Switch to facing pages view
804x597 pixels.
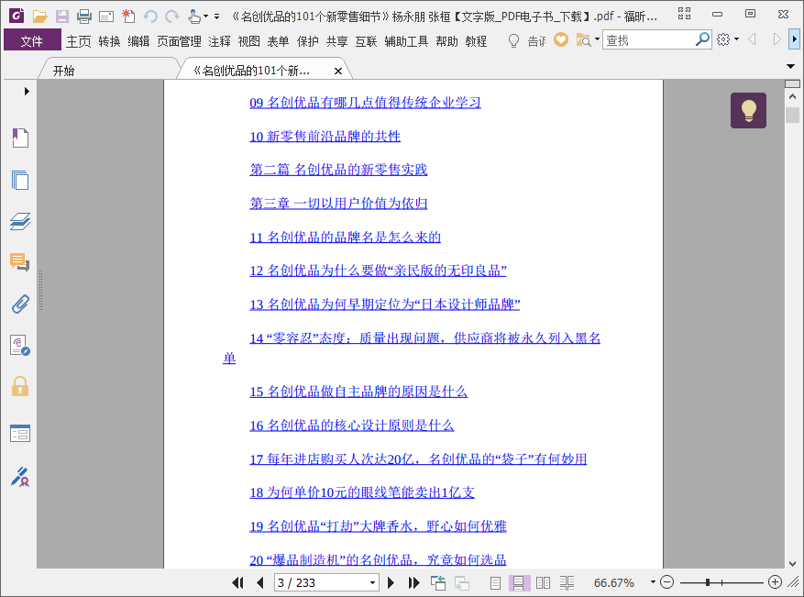[543, 582]
